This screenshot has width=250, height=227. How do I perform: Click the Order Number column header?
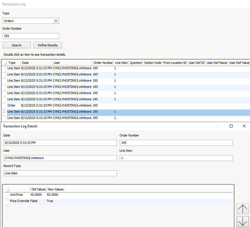tap(103, 63)
